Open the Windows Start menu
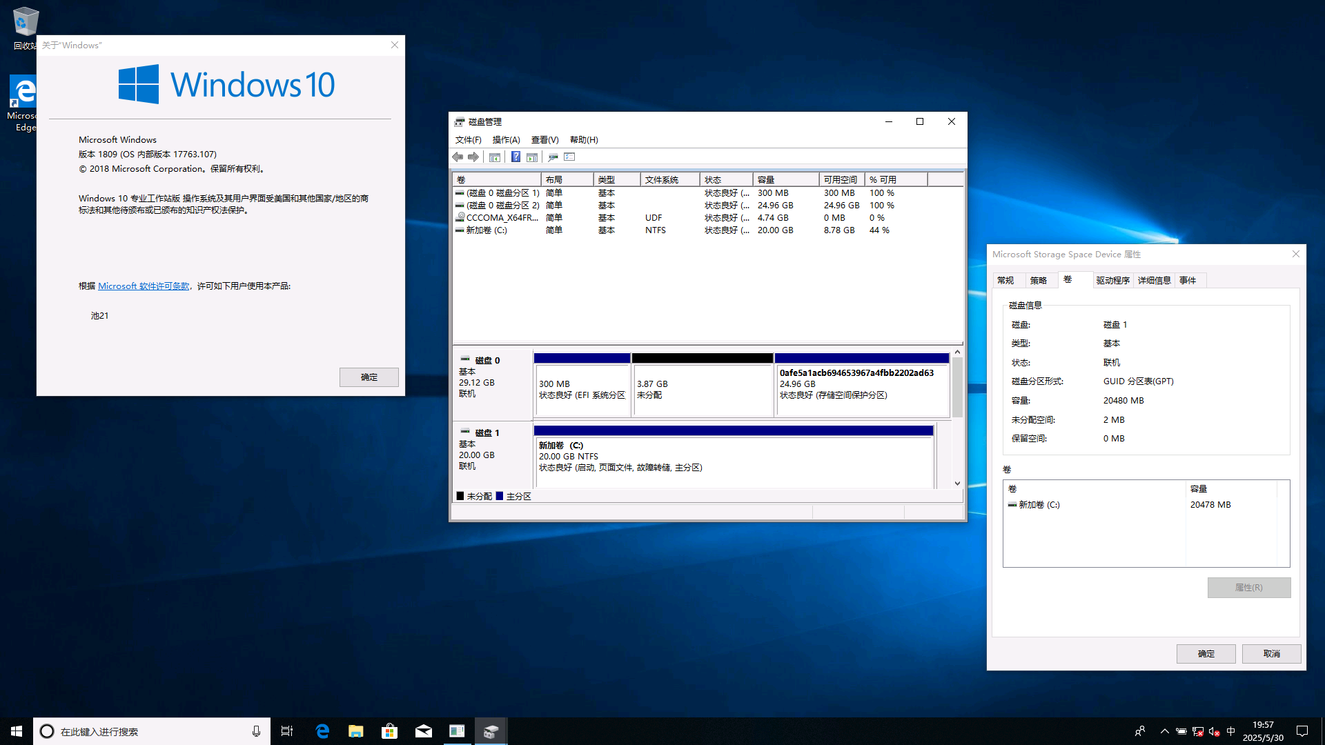Viewport: 1325px width, 745px height. tap(17, 731)
